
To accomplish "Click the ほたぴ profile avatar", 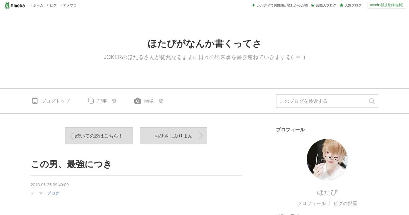I will point(327,159).
